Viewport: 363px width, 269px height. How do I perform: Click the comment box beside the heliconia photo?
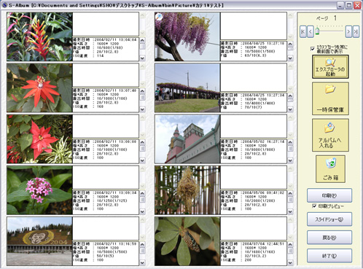pos(106,24)
